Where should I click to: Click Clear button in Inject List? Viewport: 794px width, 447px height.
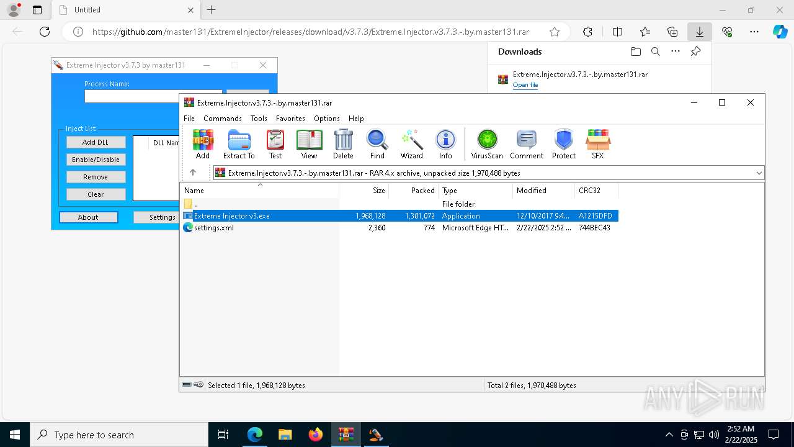point(96,194)
